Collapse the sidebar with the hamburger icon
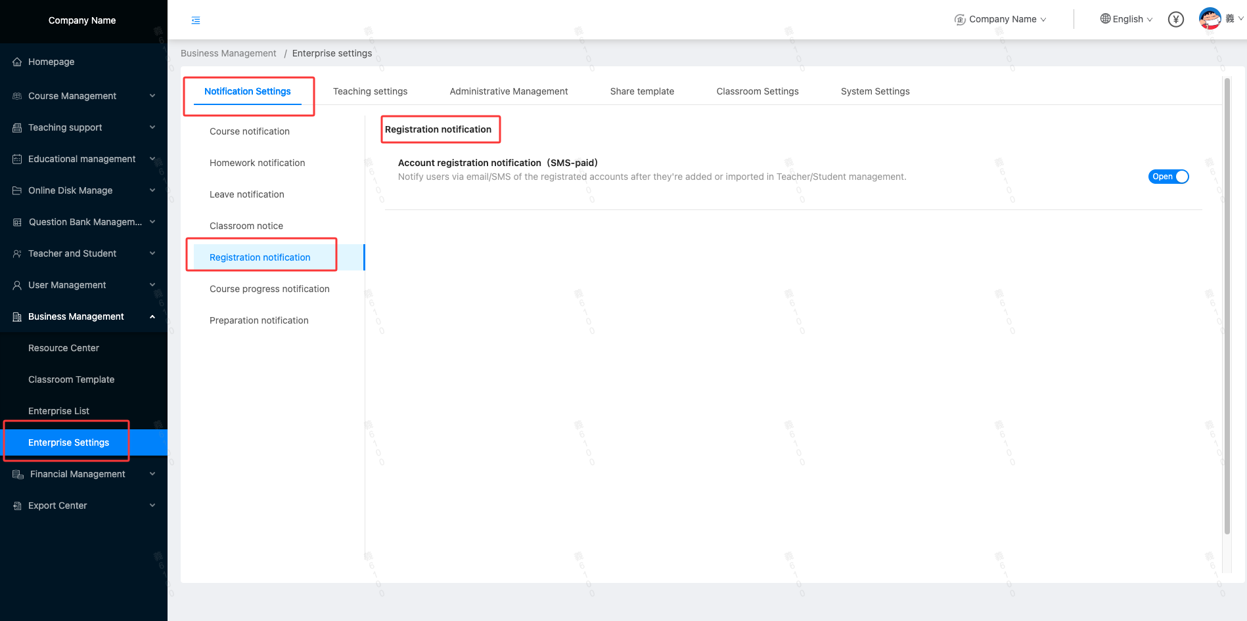The image size is (1247, 621). pyautogui.click(x=195, y=20)
